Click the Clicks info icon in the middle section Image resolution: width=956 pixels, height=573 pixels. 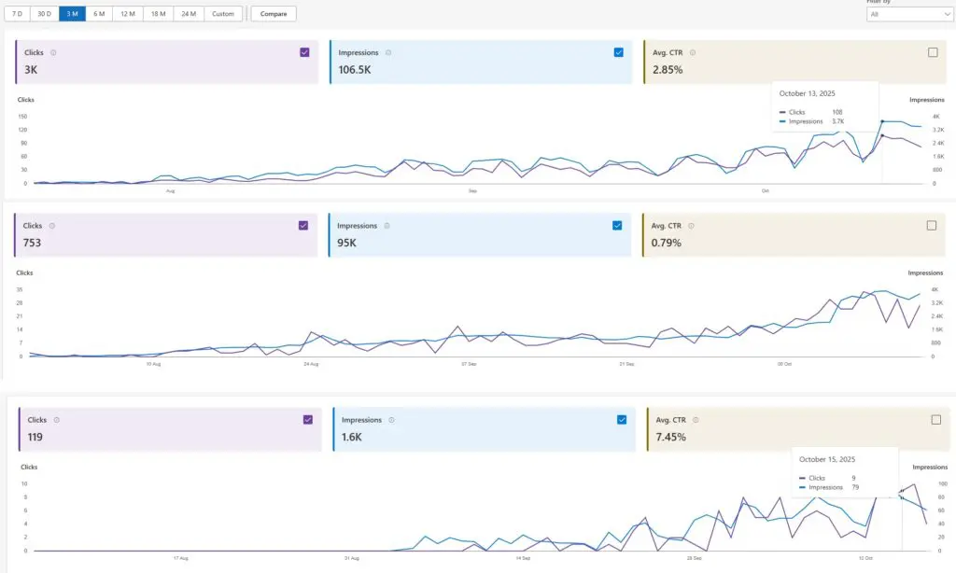click(x=53, y=226)
